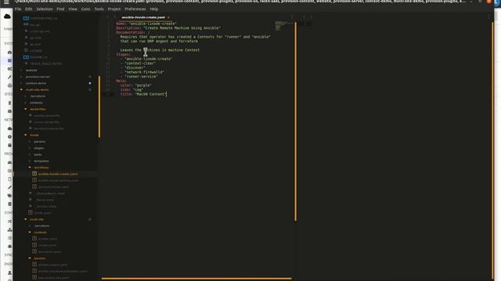Open the Find menu
501x281 pixels.
pyautogui.click(x=60, y=9)
